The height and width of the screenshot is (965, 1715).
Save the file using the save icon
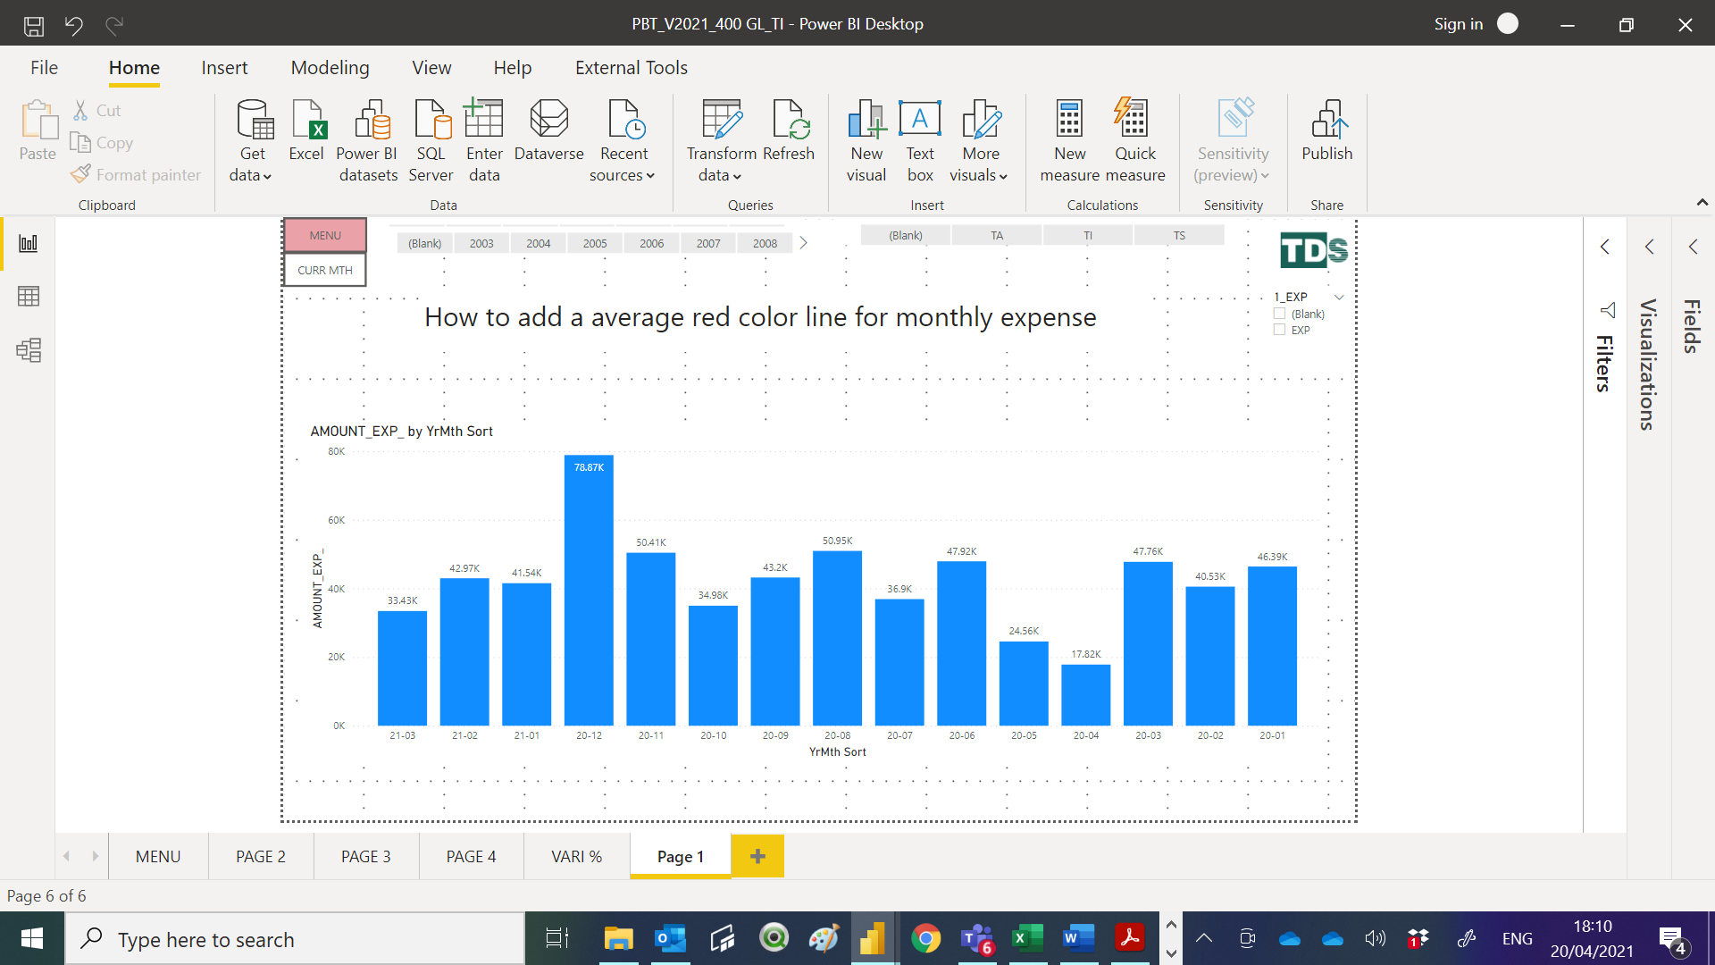(34, 25)
